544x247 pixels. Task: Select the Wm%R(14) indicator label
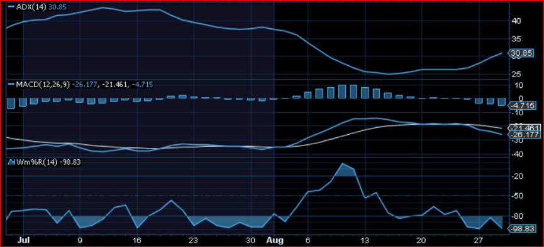(37, 162)
